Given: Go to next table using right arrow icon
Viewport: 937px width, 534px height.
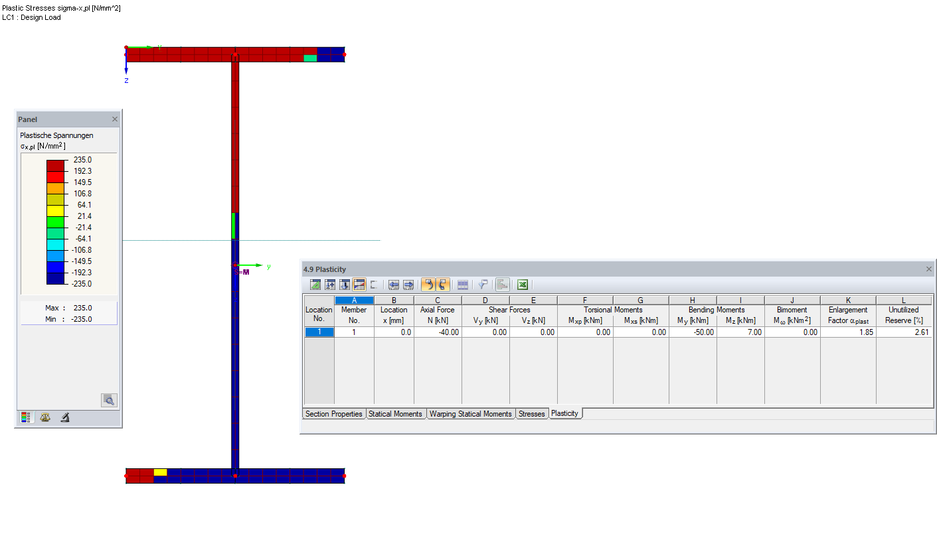Looking at the screenshot, I should click(408, 285).
